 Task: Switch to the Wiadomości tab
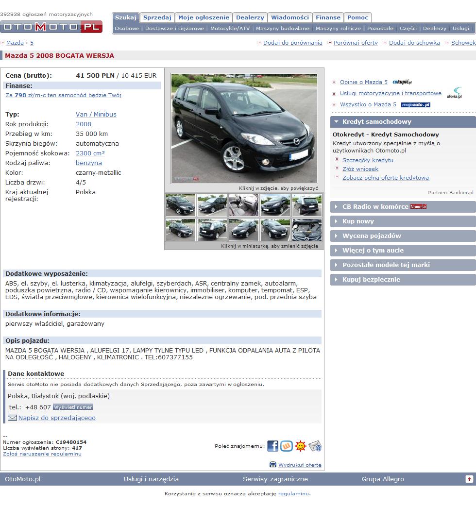pyautogui.click(x=290, y=17)
